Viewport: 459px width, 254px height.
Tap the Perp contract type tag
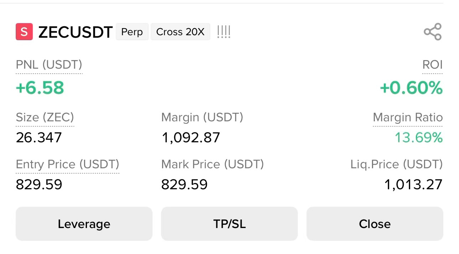(132, 32)
